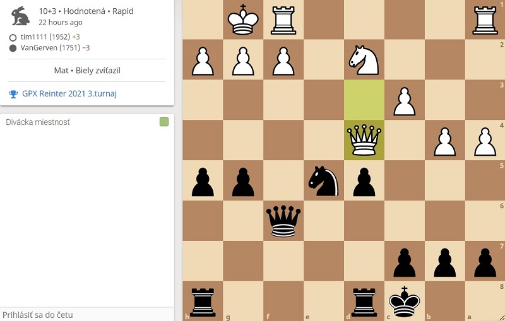Click the black knight on e5
Viewport: 505px width, 321px height.
pyautogui.click(x=323, y=181)
